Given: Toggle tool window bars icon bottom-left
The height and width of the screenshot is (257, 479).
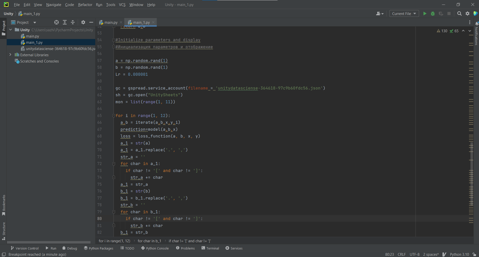Looking at the screenshot, I should tap(4, 254).
